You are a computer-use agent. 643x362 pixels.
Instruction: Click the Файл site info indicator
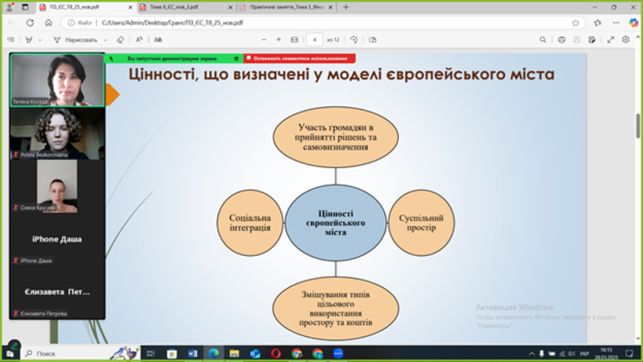pyautogui.click(x=80, y=23)
